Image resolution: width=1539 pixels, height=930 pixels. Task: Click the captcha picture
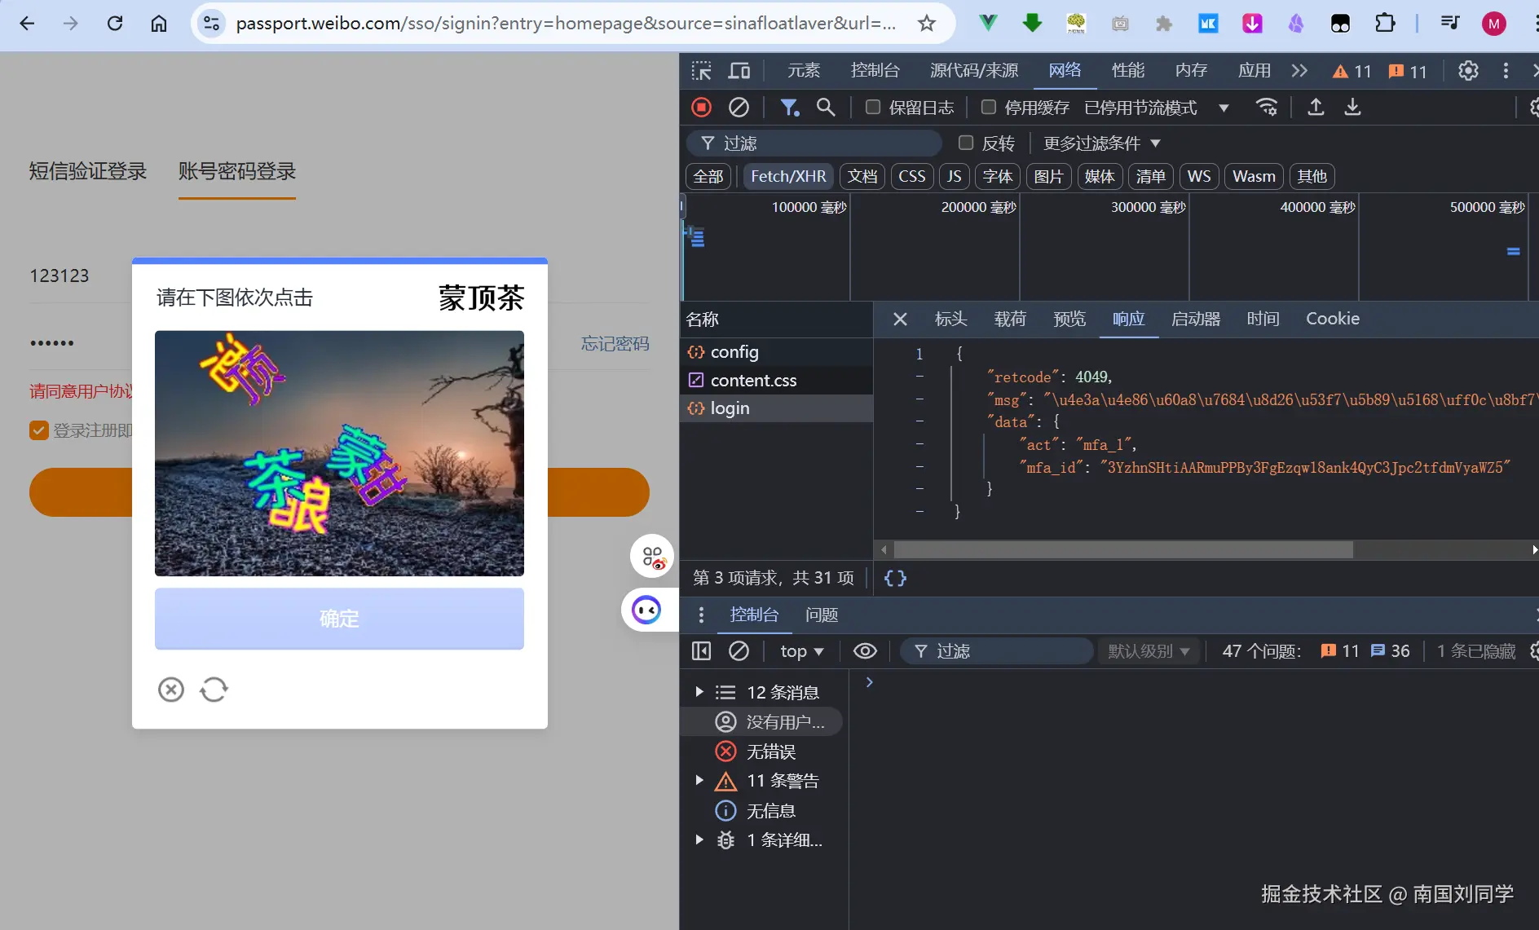339,453
